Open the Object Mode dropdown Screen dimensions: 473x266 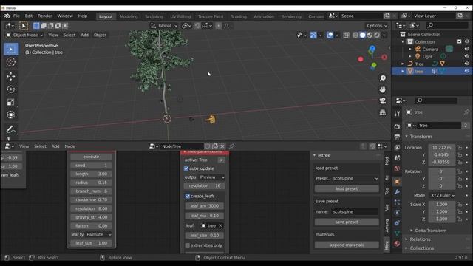click(24, 35)
